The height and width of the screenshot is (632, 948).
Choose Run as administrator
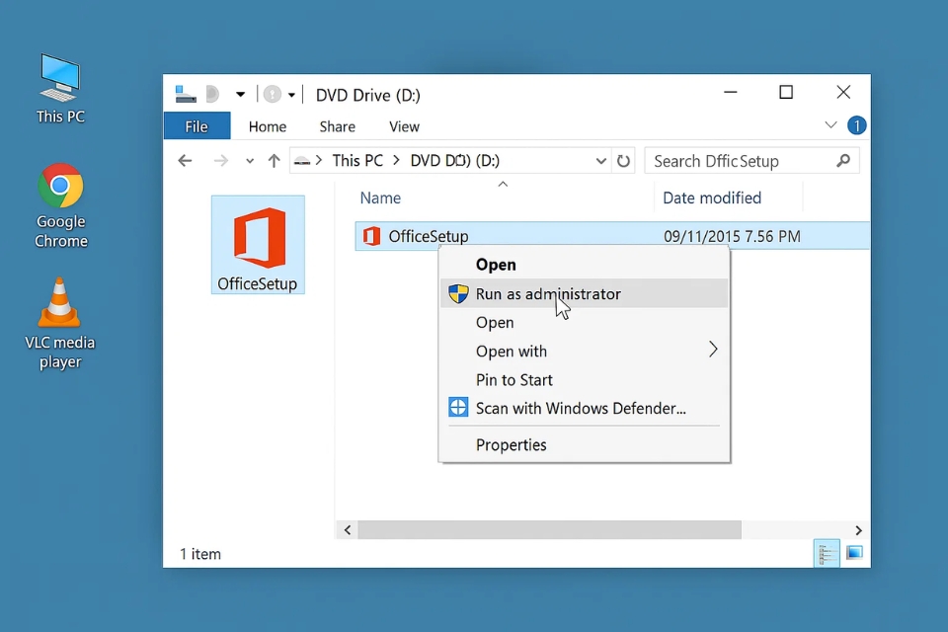[584, 293]
